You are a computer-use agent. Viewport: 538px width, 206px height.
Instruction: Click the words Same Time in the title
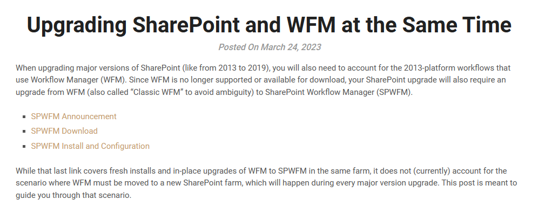[x=456, y=25]
